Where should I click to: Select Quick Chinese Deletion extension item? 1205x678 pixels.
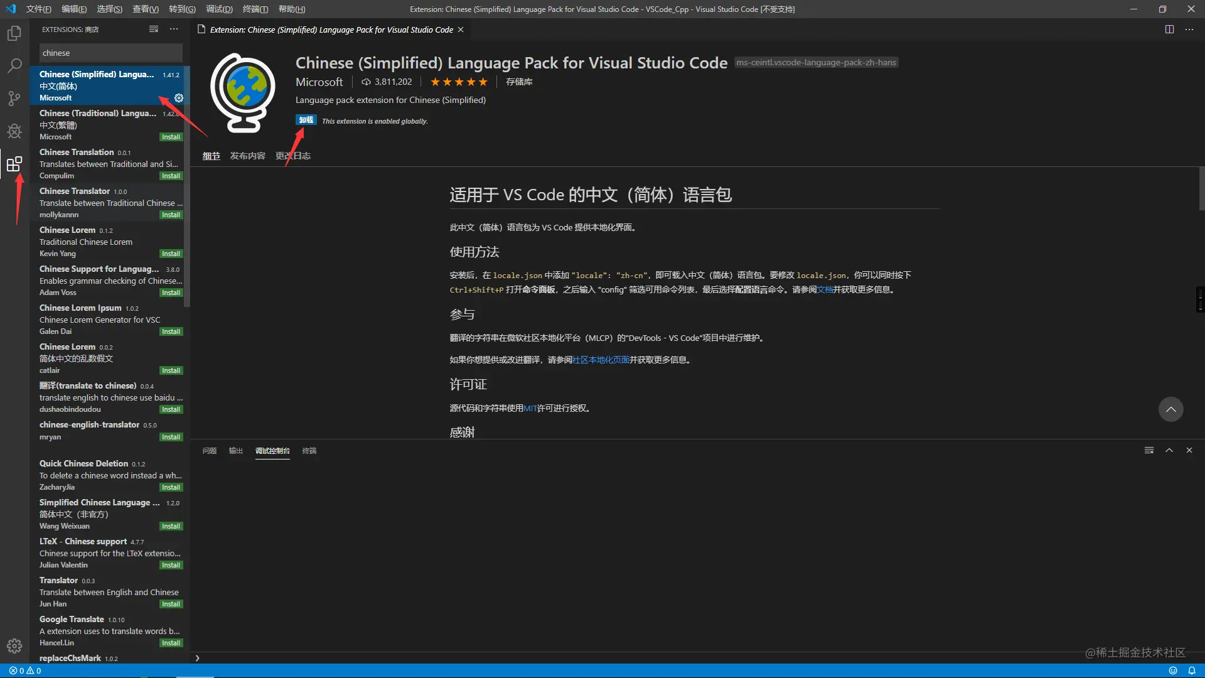(109, 475)
